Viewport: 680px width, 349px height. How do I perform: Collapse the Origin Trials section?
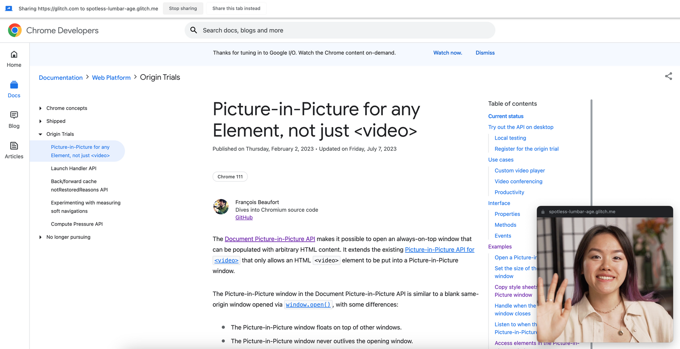tap(40, 134)
